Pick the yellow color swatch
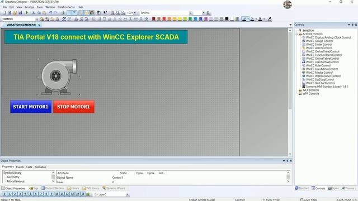The height and width of the screenshot is (201, 358). click(x=180, y=19)
